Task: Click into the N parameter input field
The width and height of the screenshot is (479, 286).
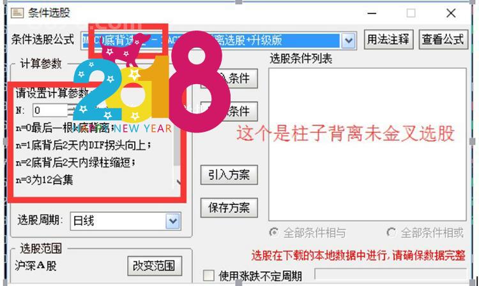Action: tap(50, 110)
